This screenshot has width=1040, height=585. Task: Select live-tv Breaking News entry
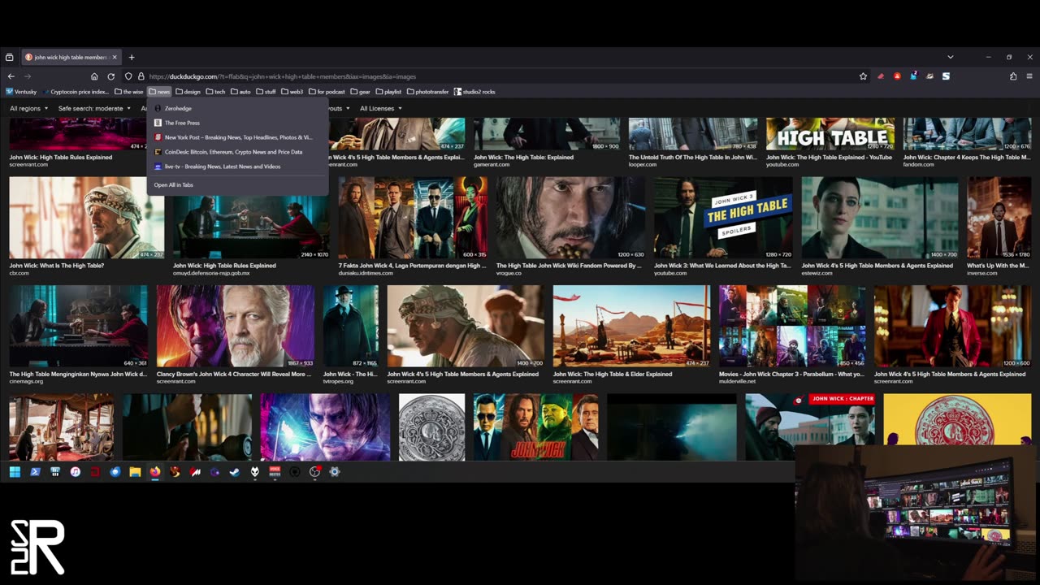pos(237,167)
